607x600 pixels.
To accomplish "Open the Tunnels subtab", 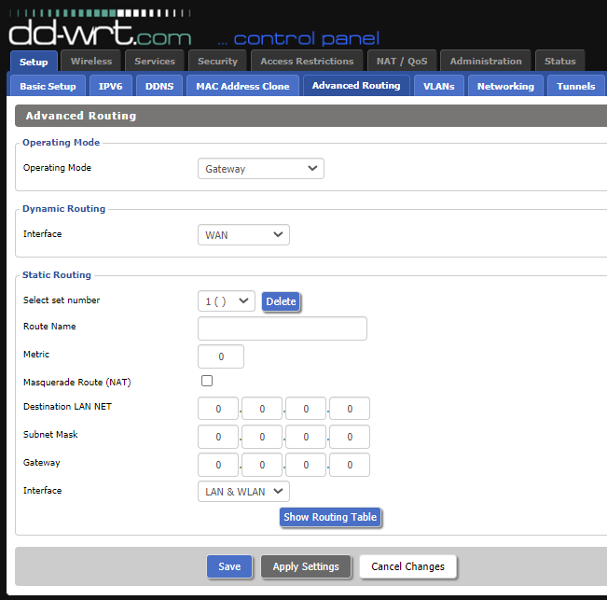I will pos(576,86).
